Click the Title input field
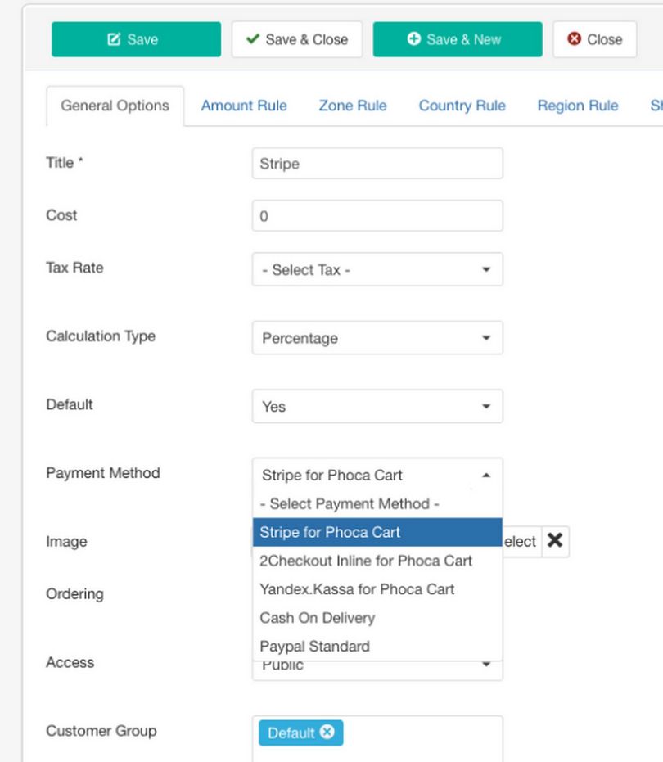663x762 pixels. [377, 164]
